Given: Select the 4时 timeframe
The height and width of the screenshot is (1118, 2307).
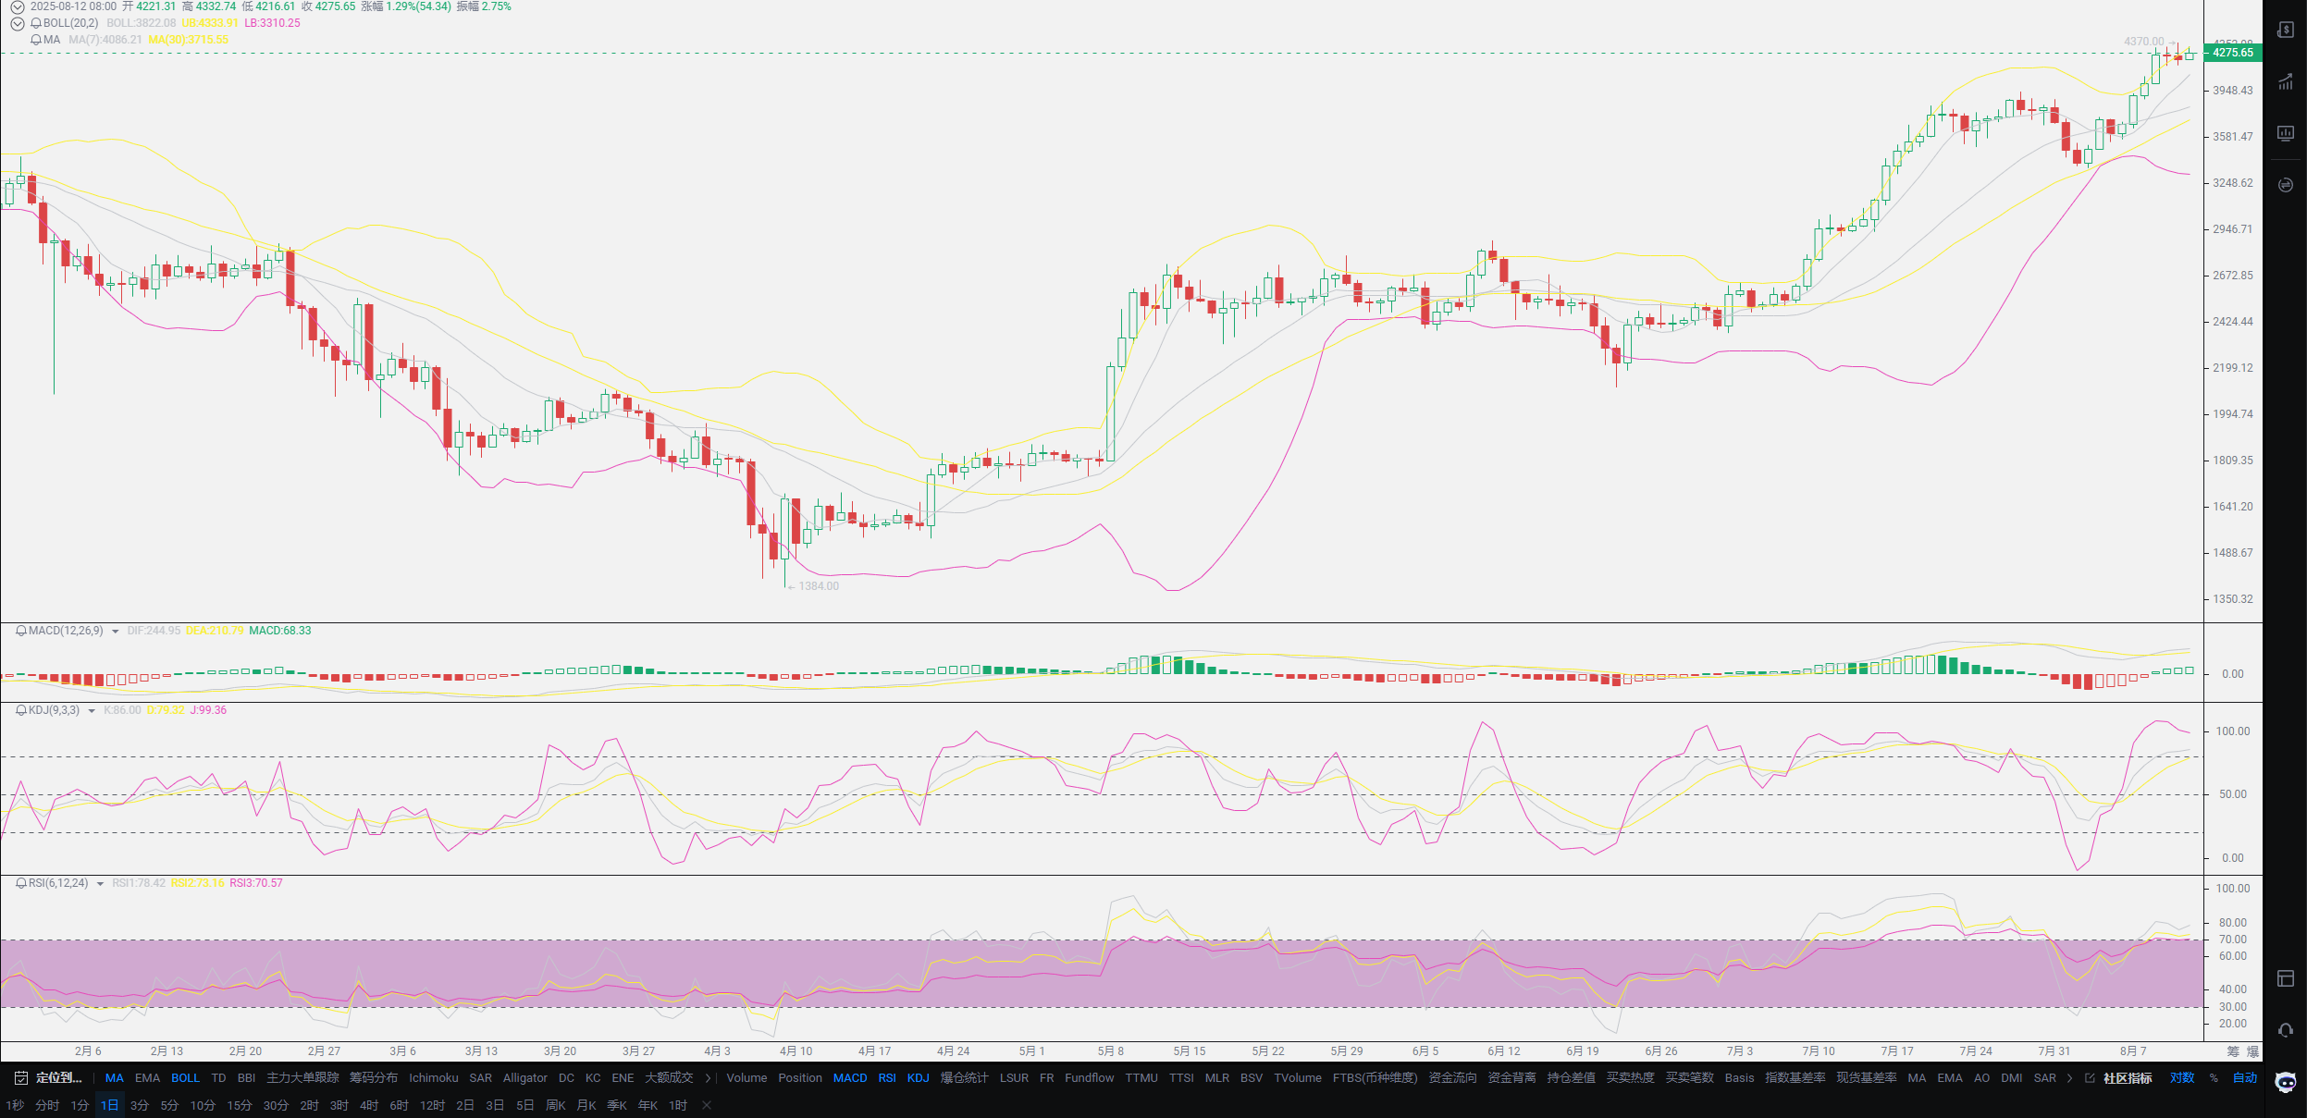Looking at the screenshot, I should [x=369, y=1105].
